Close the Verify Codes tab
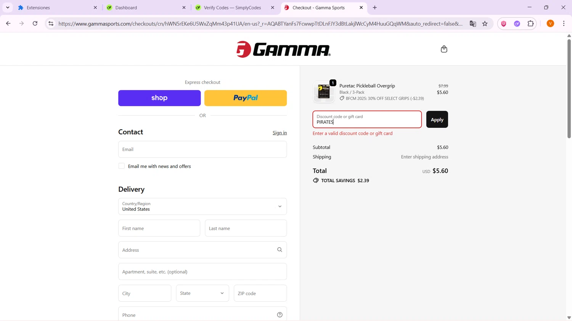The image size is (572, 321). coord(273,8)
